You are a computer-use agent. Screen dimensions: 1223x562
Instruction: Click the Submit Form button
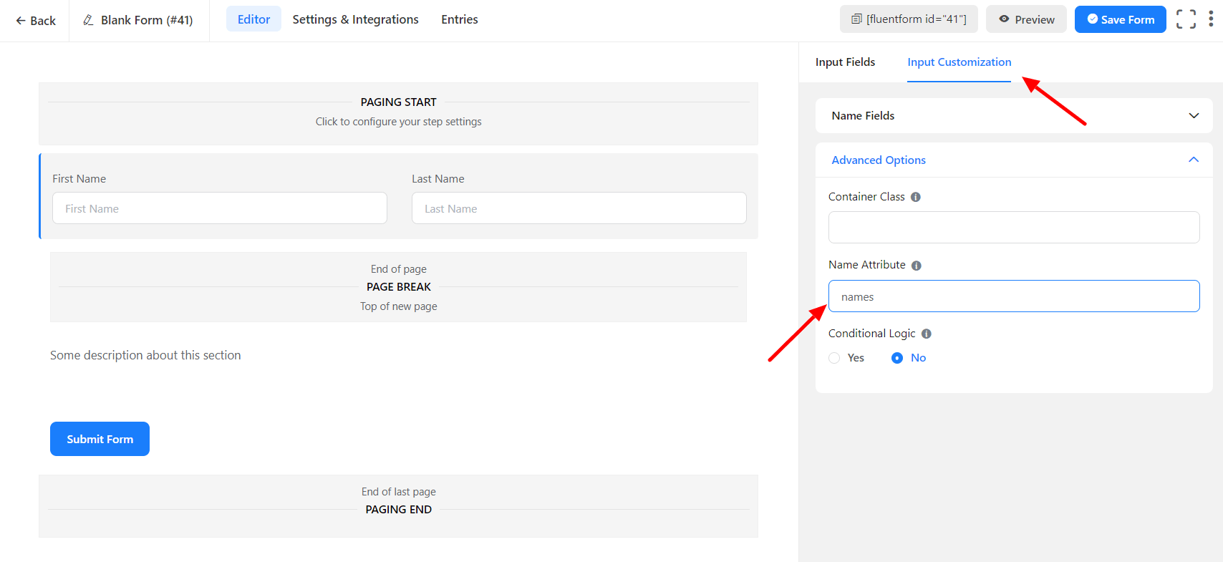100,439
